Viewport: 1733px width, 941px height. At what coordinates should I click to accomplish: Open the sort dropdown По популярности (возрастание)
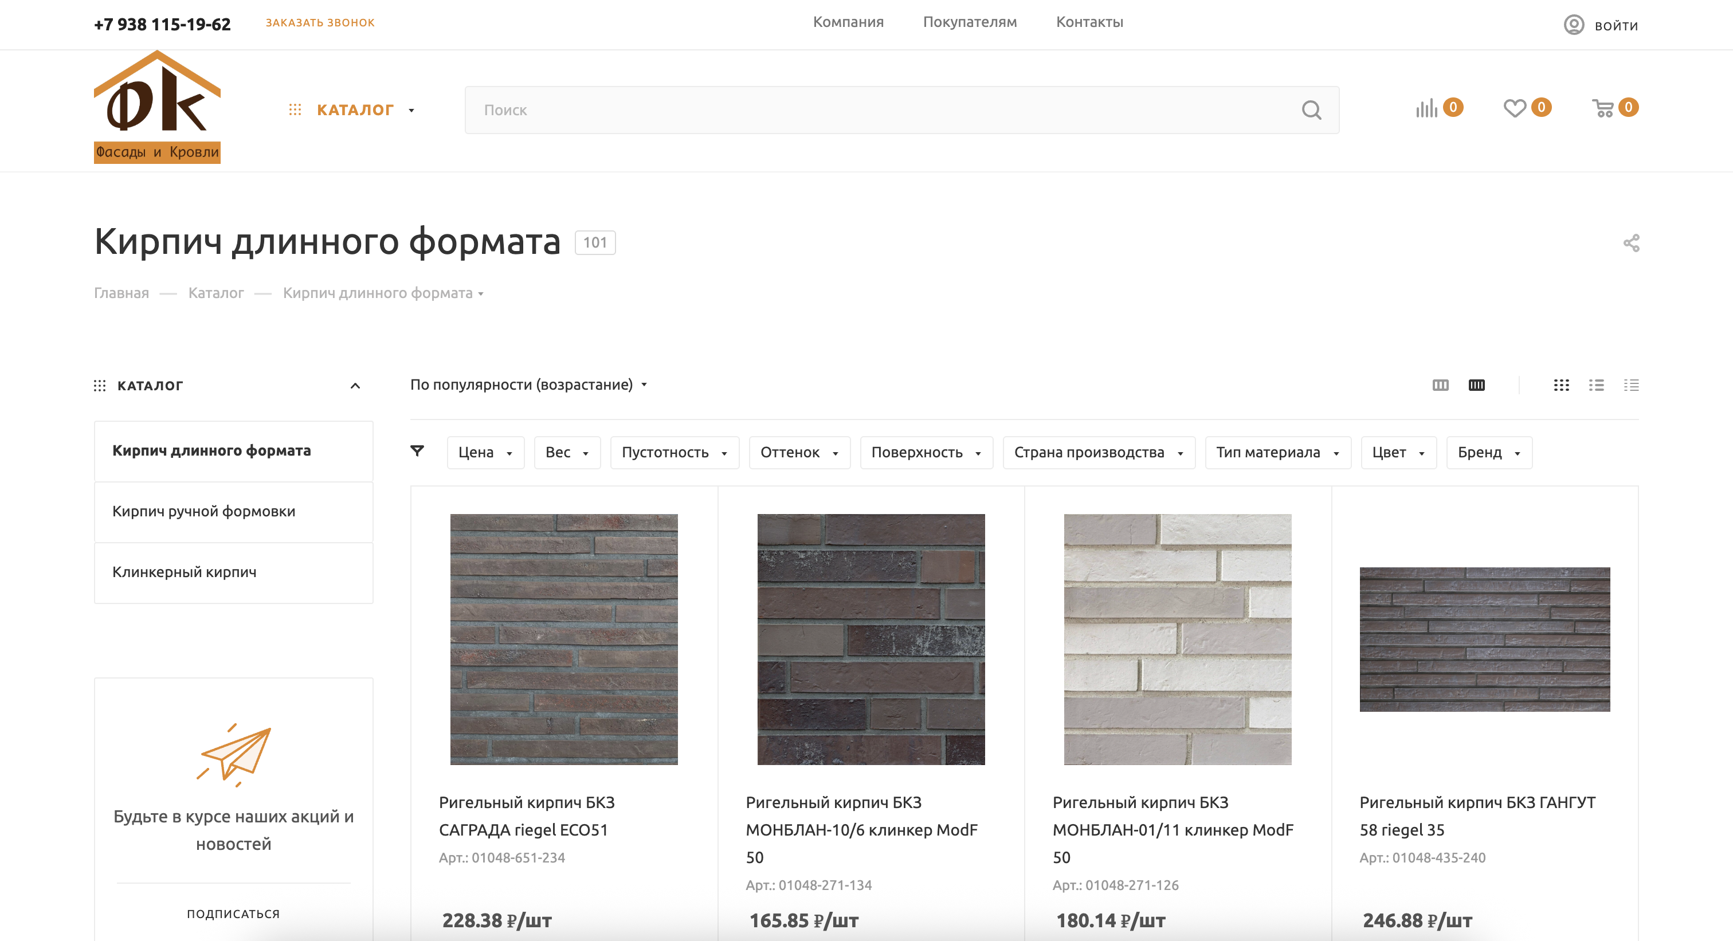pos(529,385)
